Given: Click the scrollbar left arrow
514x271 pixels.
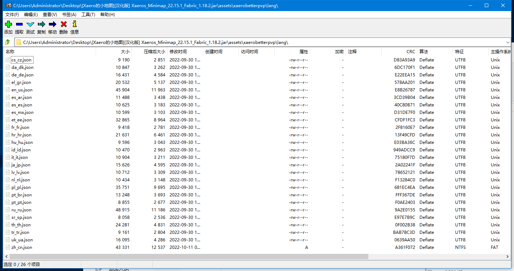Looking at the screenshot, I should (x=6, y=257).
